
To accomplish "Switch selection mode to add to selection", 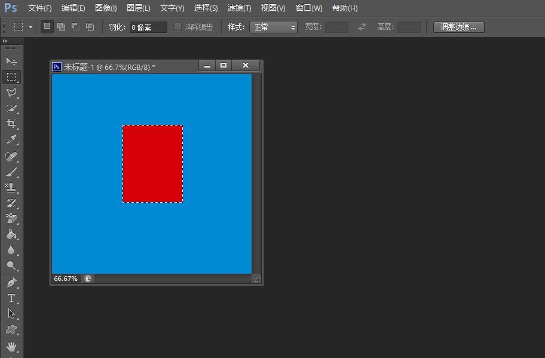I will [x=60, y=26].
